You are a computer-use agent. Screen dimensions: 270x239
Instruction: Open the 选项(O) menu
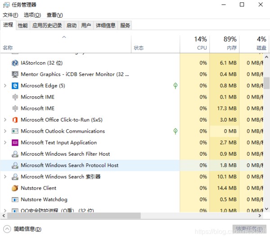[32, 15]
